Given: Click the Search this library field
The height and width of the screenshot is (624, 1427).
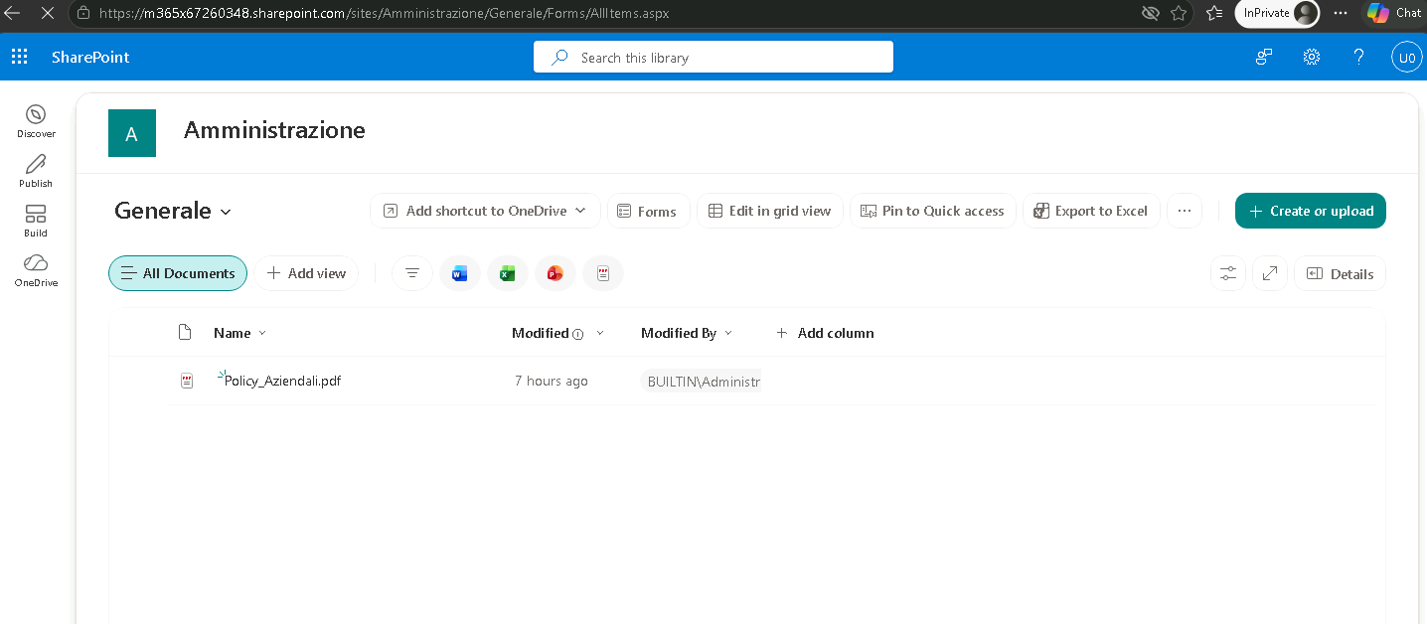Looking at the screenshot, I should tap(713, 57).
